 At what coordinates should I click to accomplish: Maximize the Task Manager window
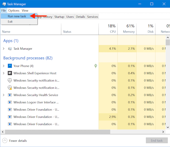pos(152,4)
